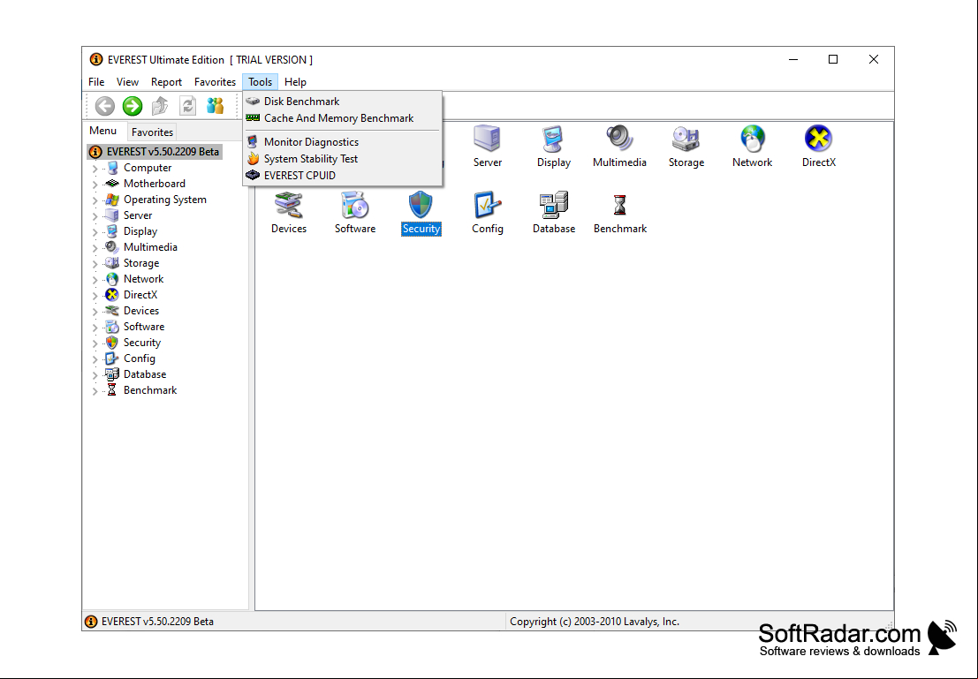Image resolution: width=978 pixels, height=679 pixels.
Task: Open the Report menu
Action: [167, 82]
